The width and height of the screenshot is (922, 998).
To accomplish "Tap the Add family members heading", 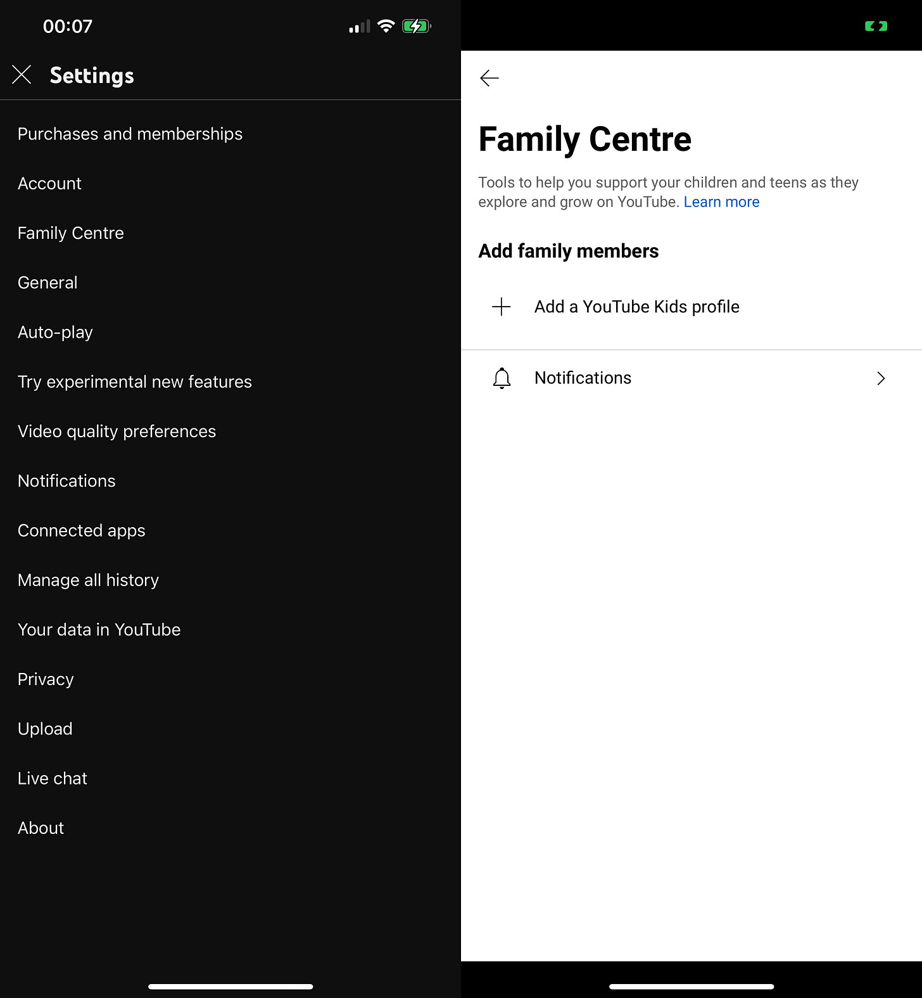I will point(568,251).
